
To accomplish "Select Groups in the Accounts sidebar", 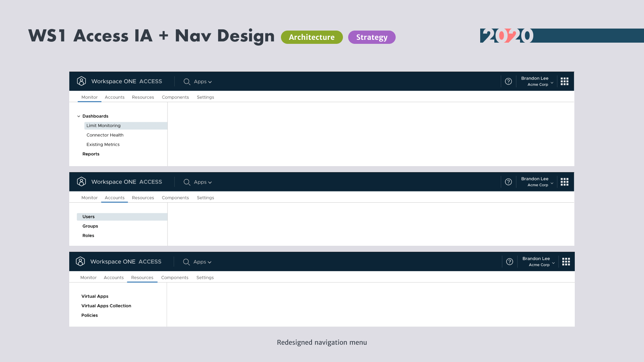I will click(x=90, y=226).
